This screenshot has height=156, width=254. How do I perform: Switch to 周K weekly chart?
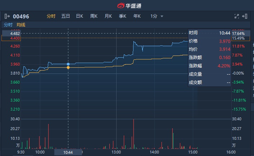pyautogui.click(x=94, y=16)
